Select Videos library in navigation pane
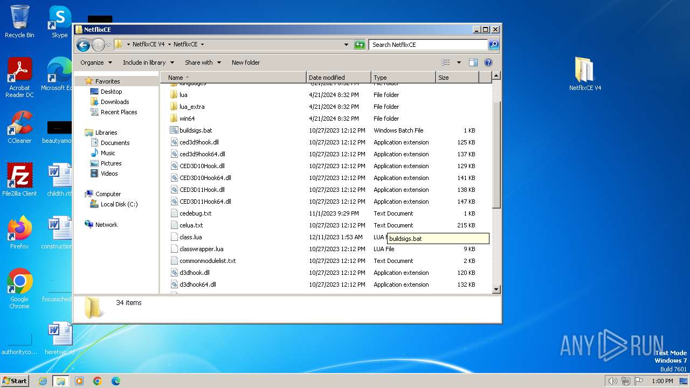The height and width of the screenshot is (388, 690). (x=109, y=174)
